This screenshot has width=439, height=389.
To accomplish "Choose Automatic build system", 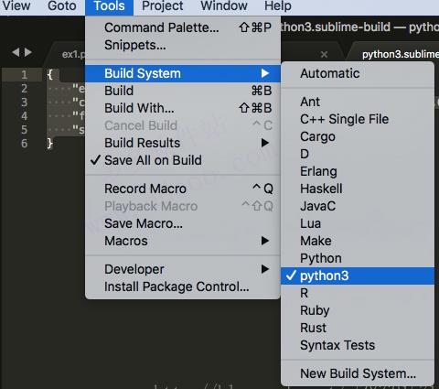I will 358,73.
